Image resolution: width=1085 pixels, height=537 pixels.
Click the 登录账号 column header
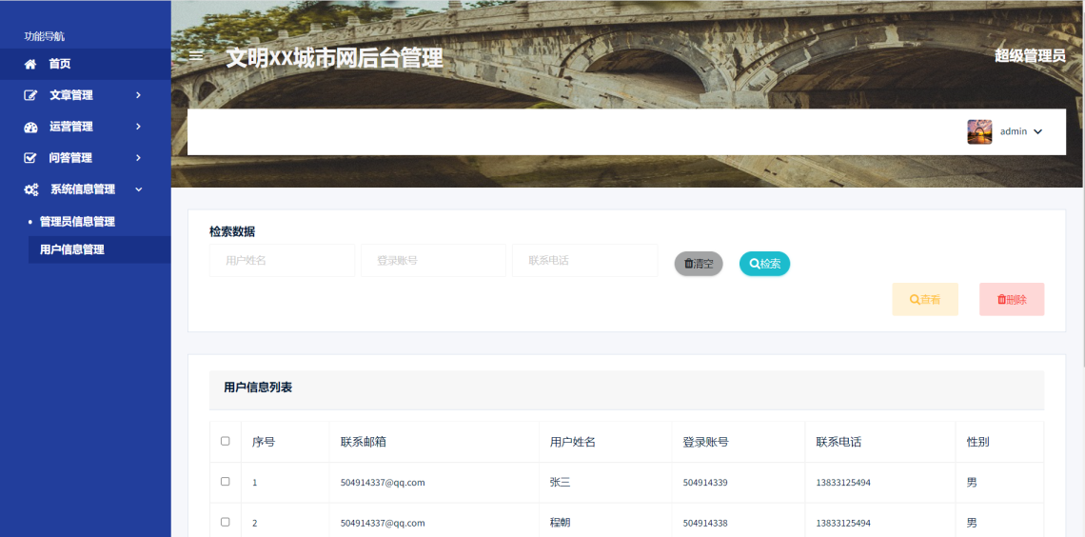706,442
